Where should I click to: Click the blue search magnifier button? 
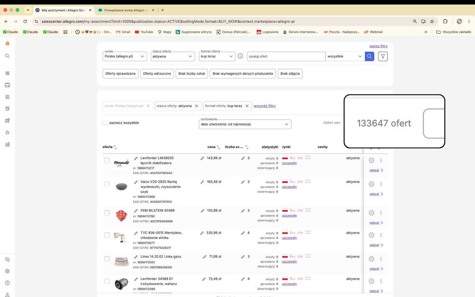369,57
